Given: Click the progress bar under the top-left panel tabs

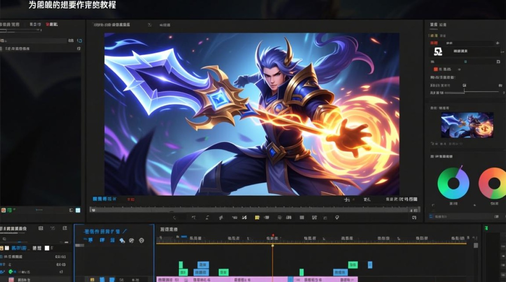Looking at the screenshot, I should tap(21, 30).
